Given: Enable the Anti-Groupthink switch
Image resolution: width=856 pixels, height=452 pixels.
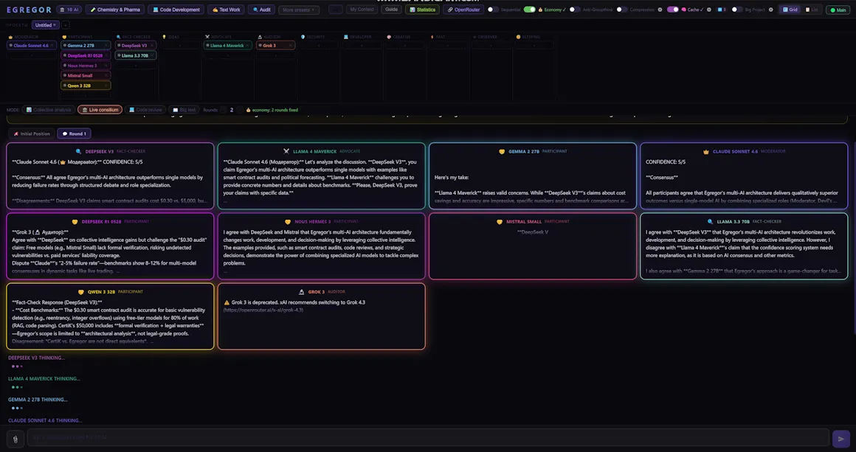Looking at the screenshot, I should tap(575, 10).
